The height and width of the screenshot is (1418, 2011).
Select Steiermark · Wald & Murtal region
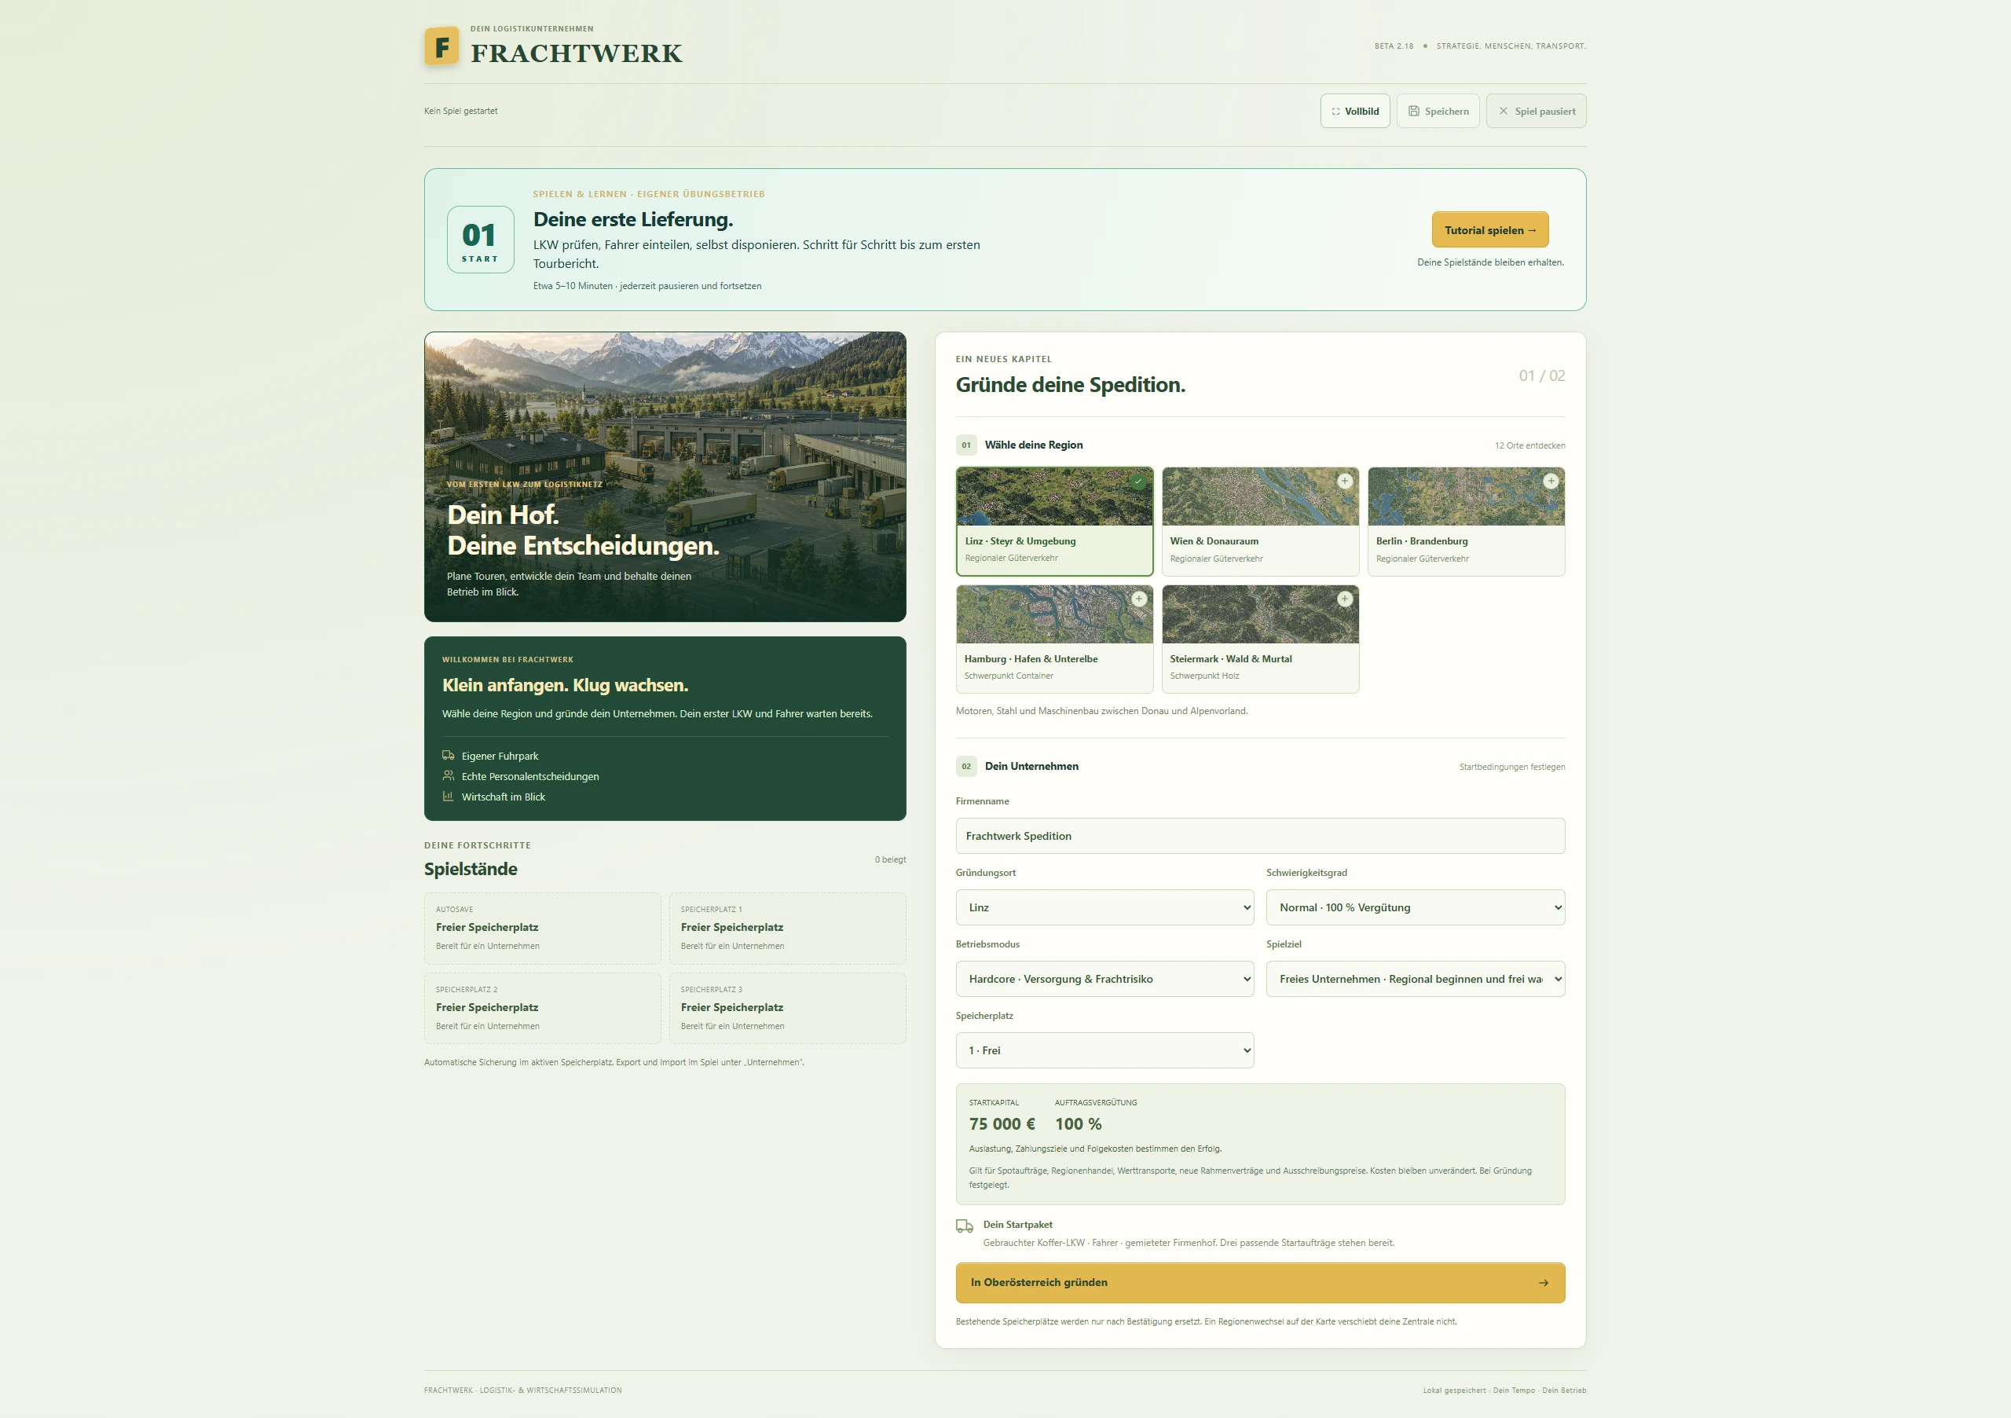click(x=1260, y=639)
